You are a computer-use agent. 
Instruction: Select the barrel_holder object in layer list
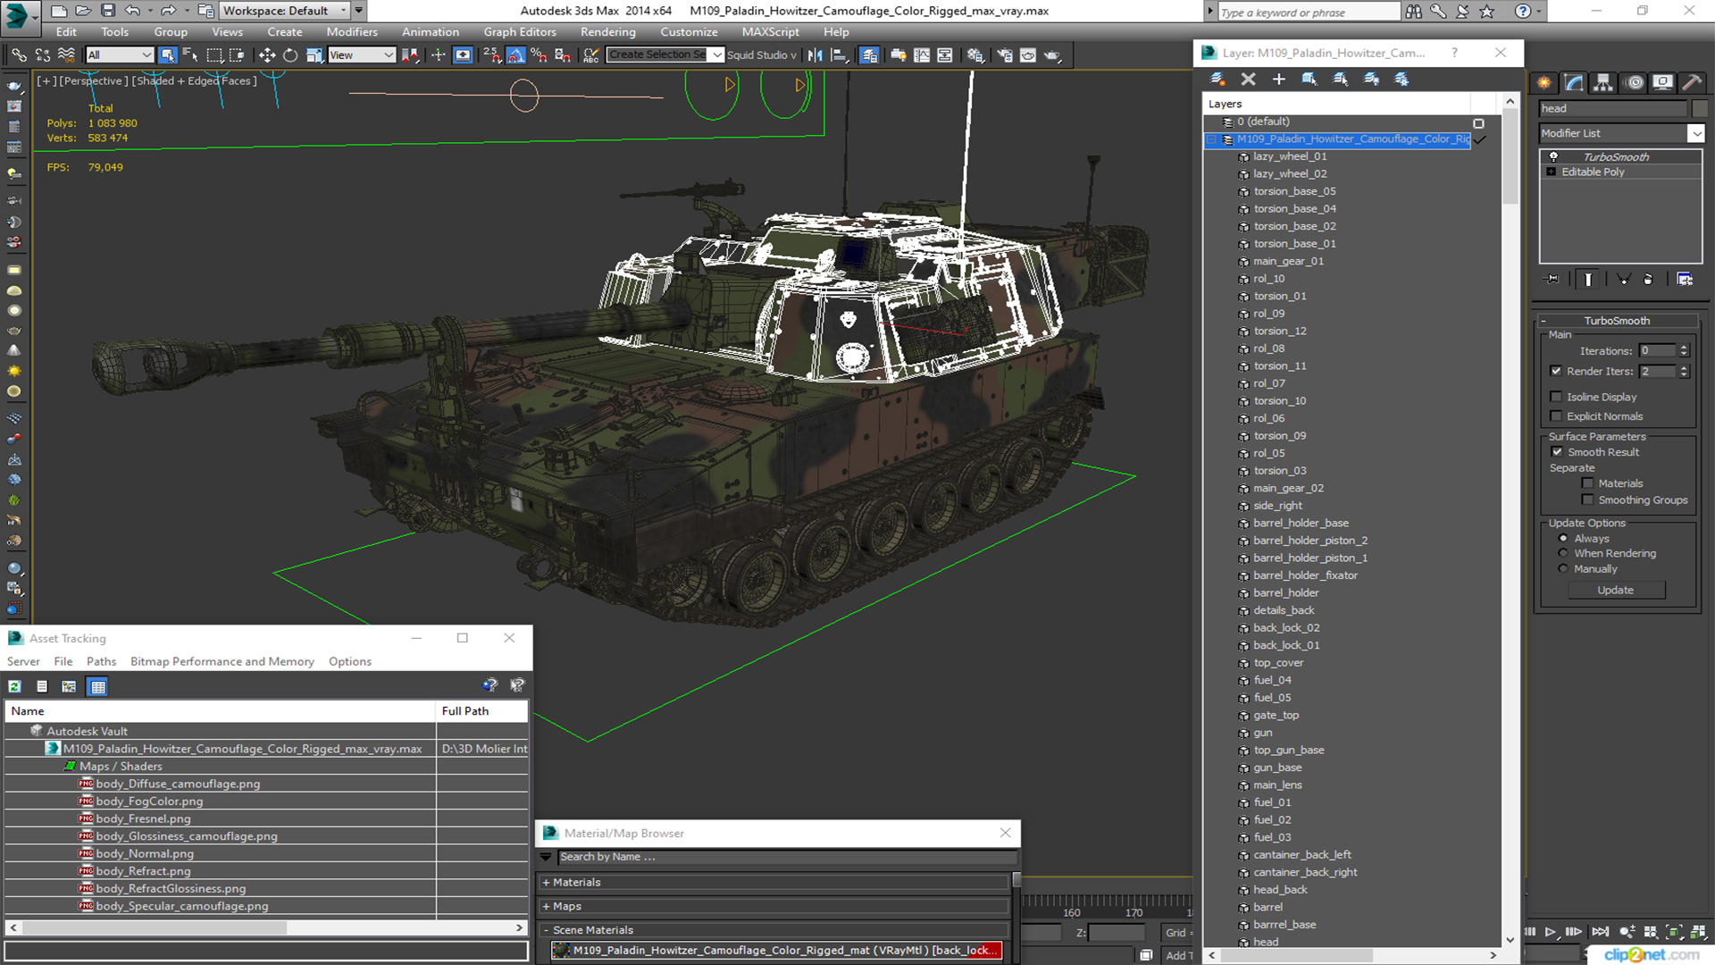tap(1285, 593)
